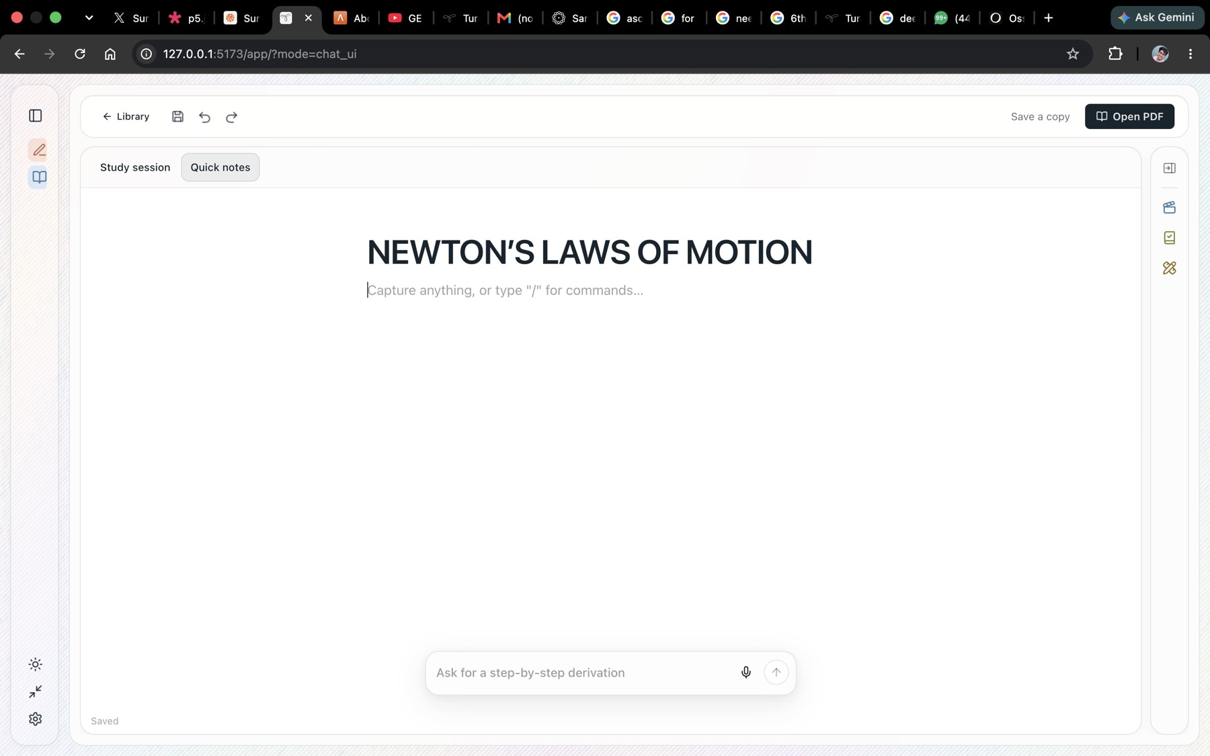1210x756 pixels.
Task: Open a new browser tab
Action: tap(1049, 18)
